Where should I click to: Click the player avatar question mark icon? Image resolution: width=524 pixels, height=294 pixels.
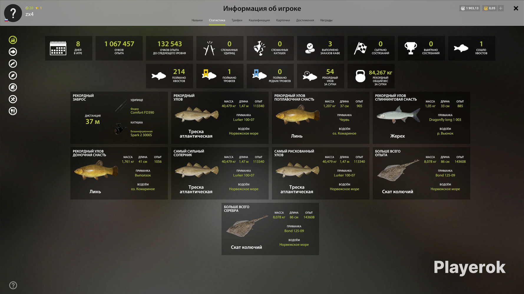(x=13, y=13)
